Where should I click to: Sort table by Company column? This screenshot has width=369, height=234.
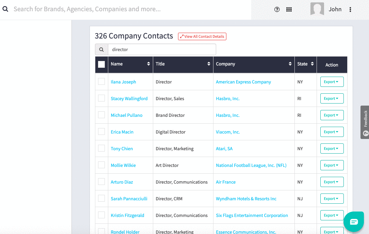[x=290, y=64]
